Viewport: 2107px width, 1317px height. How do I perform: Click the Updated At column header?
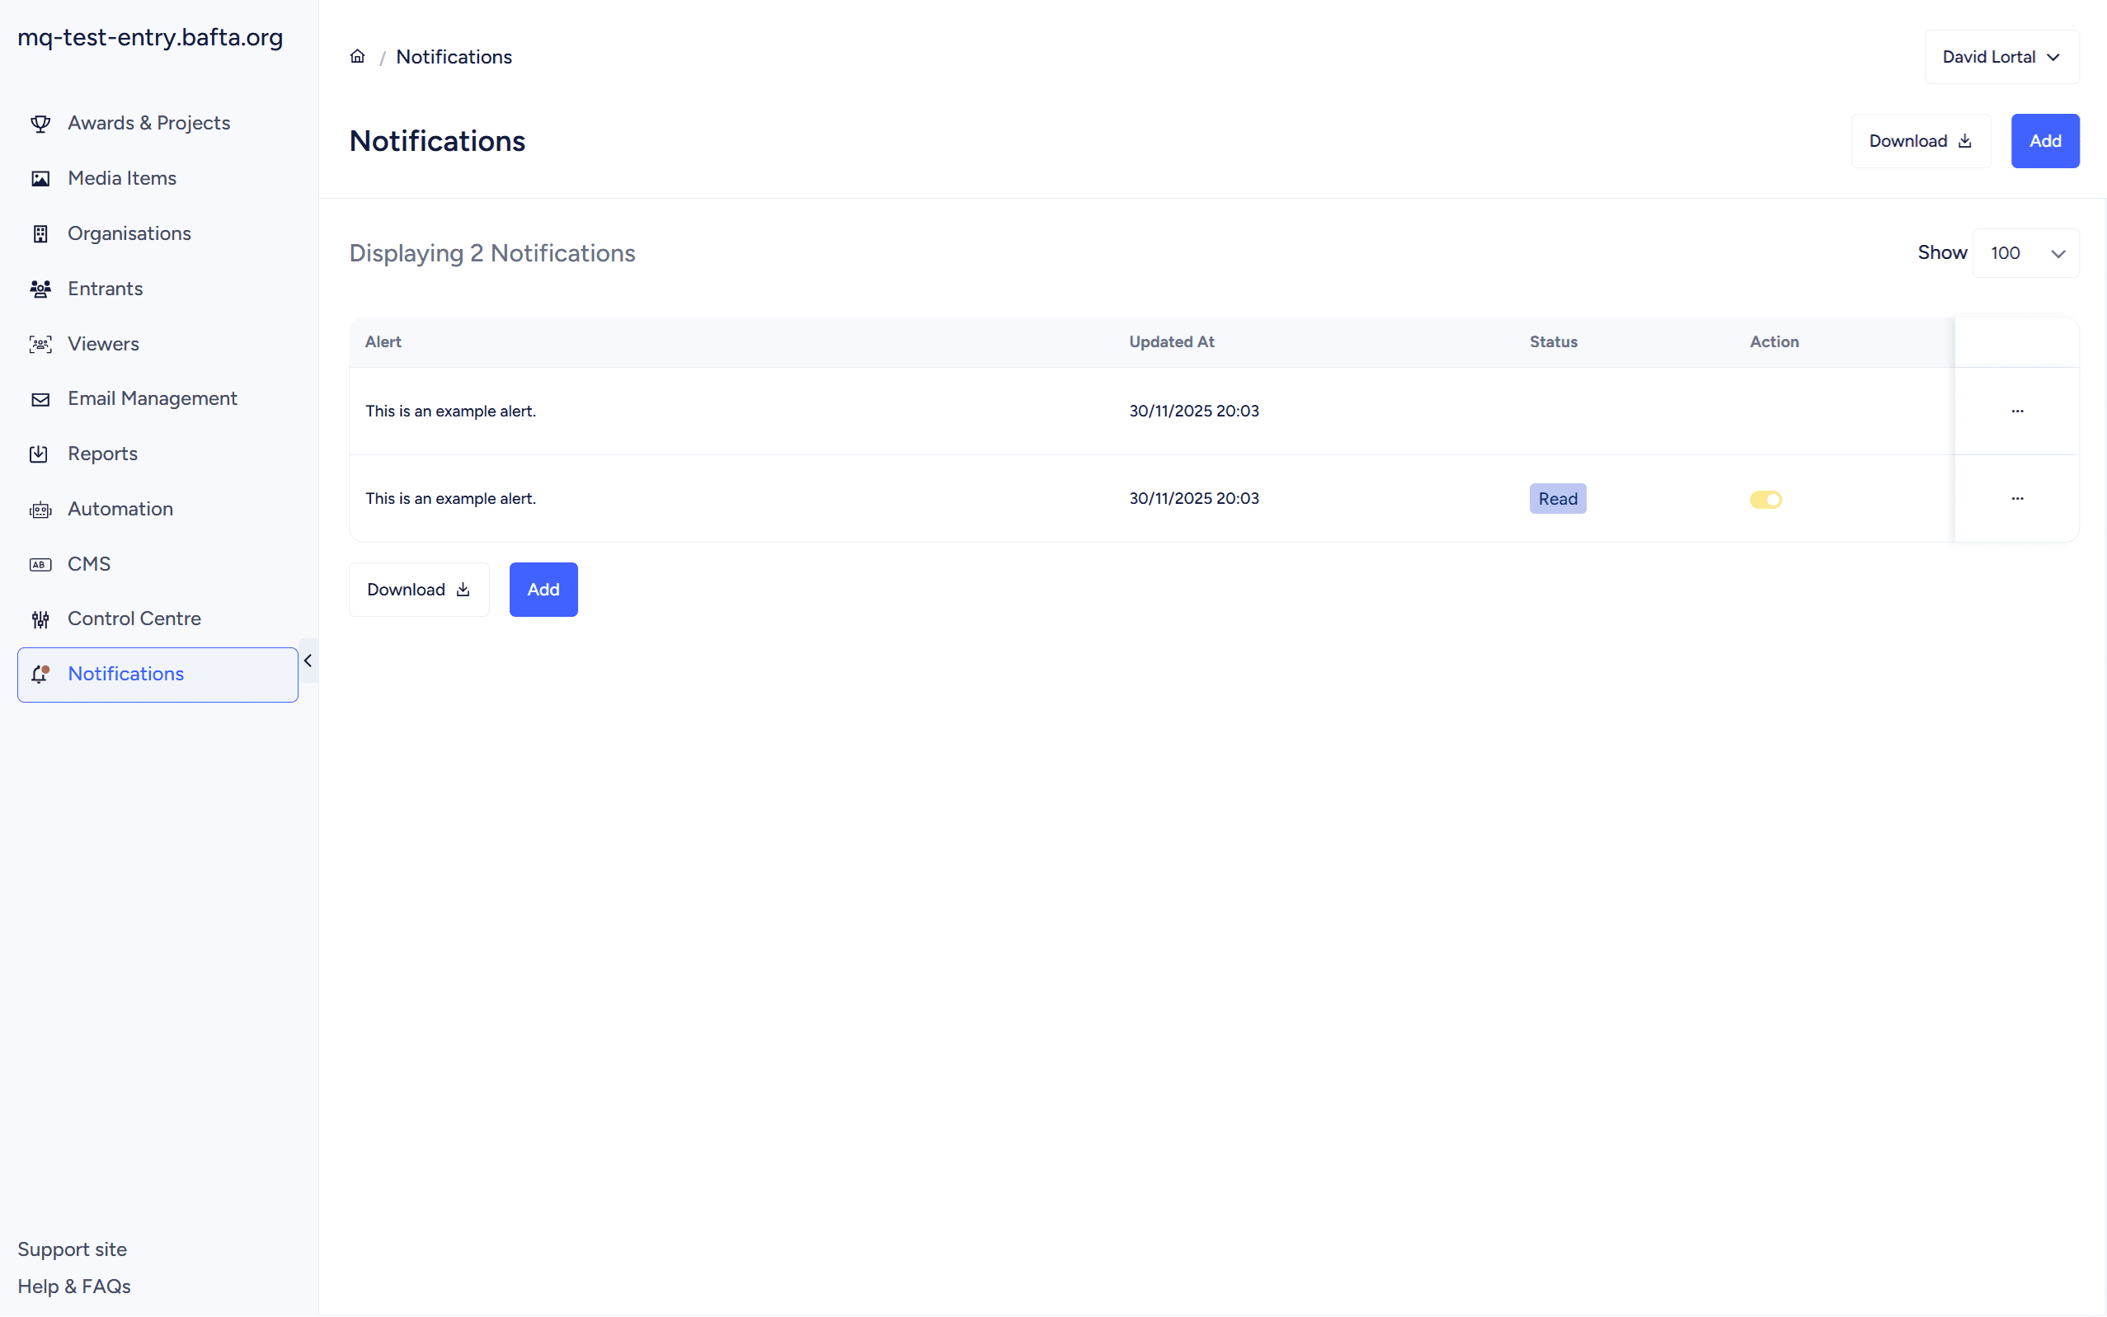[x=1171, y=342]
